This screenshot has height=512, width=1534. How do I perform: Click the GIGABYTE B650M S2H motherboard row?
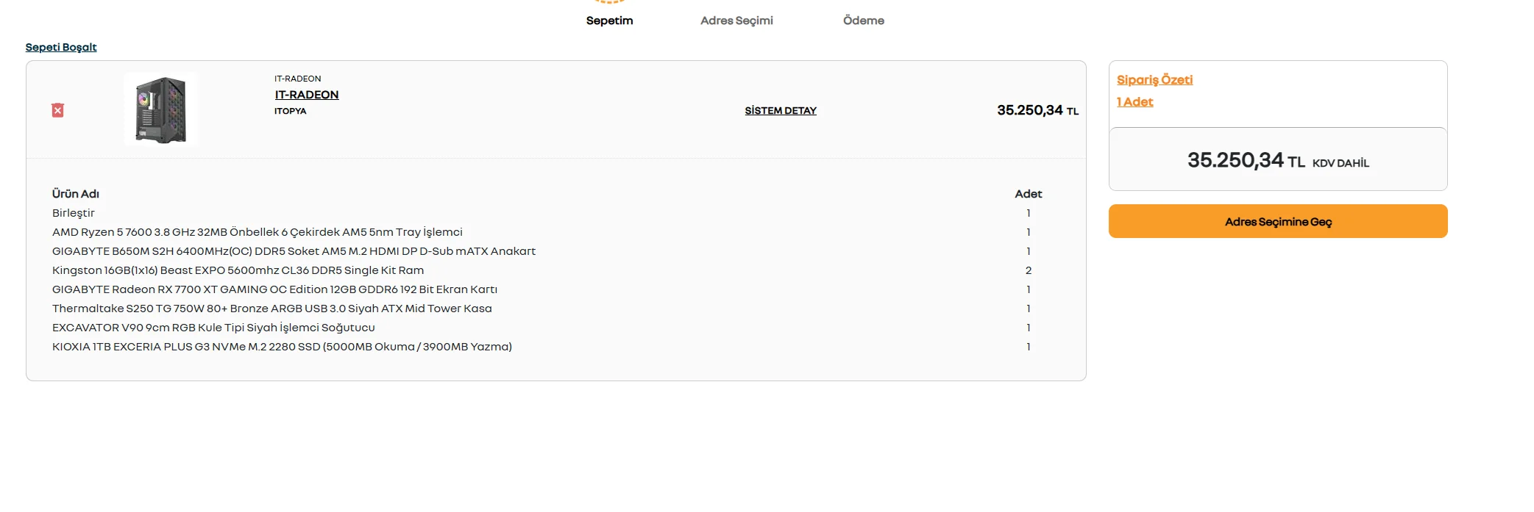[294, 251]
